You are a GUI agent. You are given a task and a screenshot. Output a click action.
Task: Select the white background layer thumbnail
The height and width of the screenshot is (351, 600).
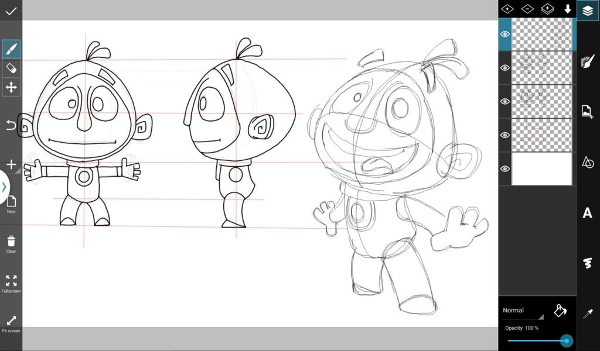[542, 168]
